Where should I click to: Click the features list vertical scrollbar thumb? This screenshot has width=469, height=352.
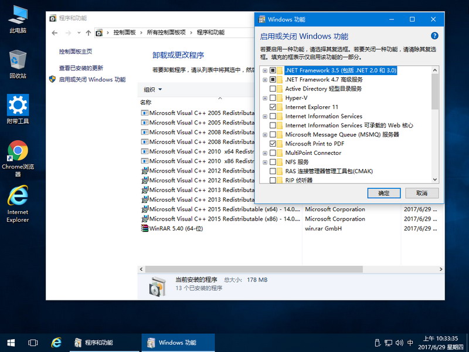pos(435,92)
